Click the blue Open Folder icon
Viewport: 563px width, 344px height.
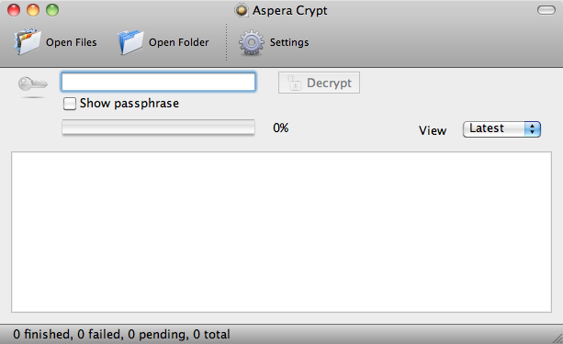(130, 42)
